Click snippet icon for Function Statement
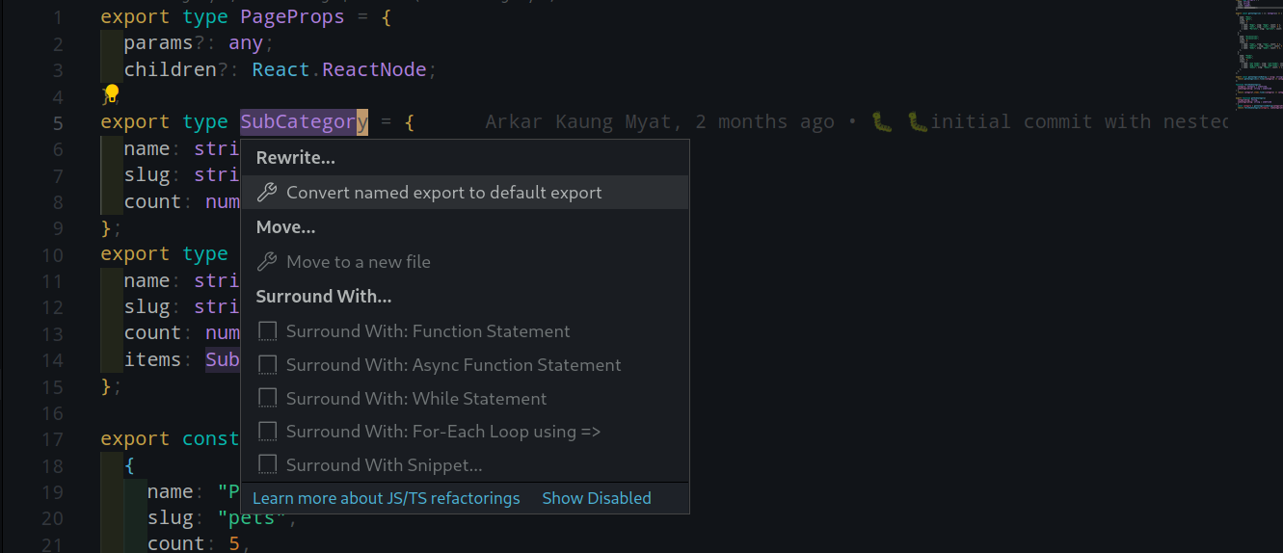 tap(267, 331)
